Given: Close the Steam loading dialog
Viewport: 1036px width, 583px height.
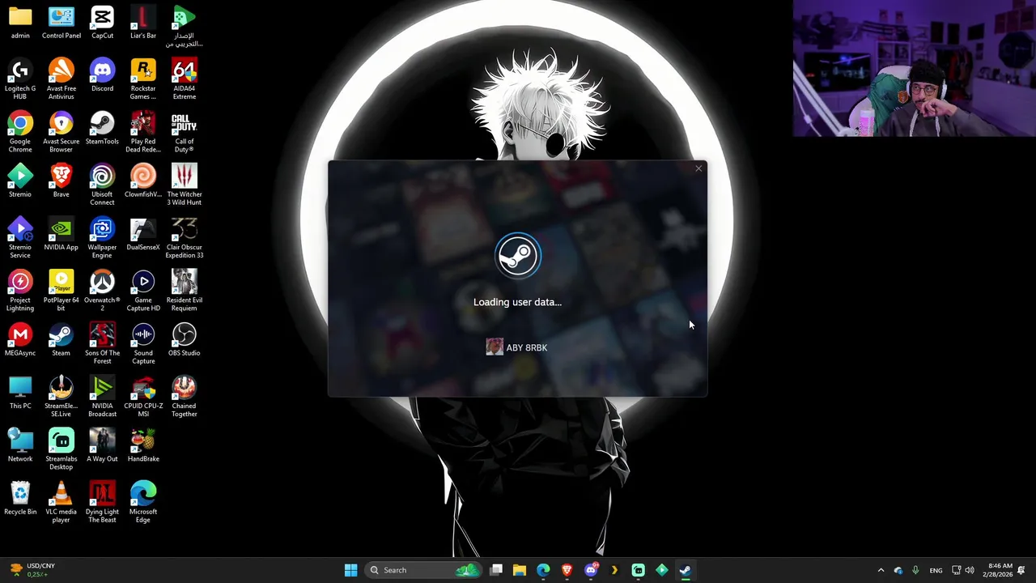Looking at the screenshot, I should pos(698,168).
